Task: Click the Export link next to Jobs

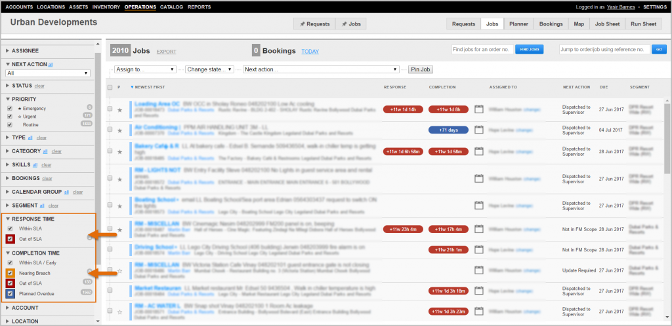Action: (x=166, y=51)
